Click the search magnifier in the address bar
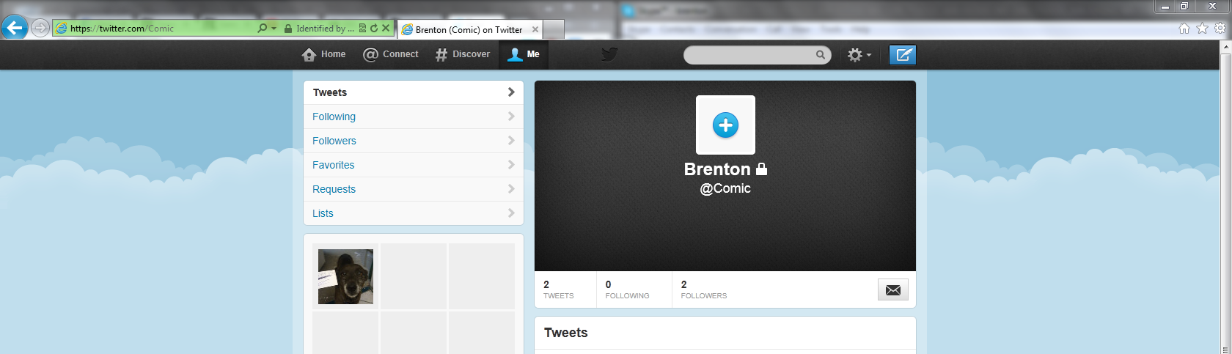1232x354 pixels. [263, 28]
